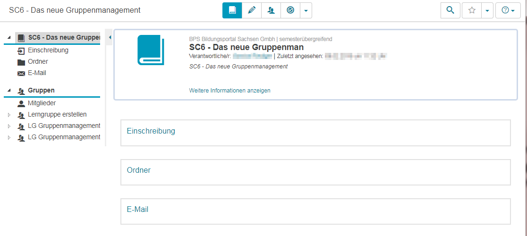The height and width of the screenshot is (236, 527).
Task: Open the help question mark menu
Action: tap(508, 10)
